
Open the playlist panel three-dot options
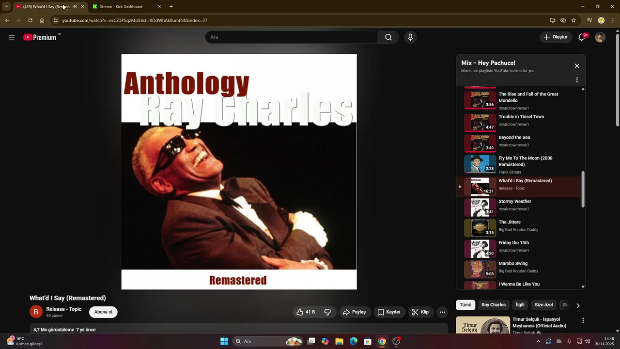577,80
